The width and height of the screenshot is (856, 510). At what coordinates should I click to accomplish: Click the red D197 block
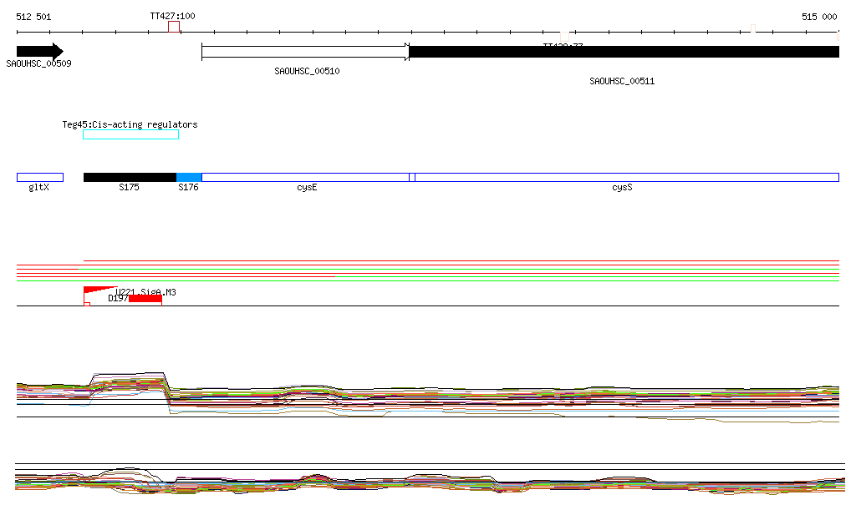click(x=145, y=299)
